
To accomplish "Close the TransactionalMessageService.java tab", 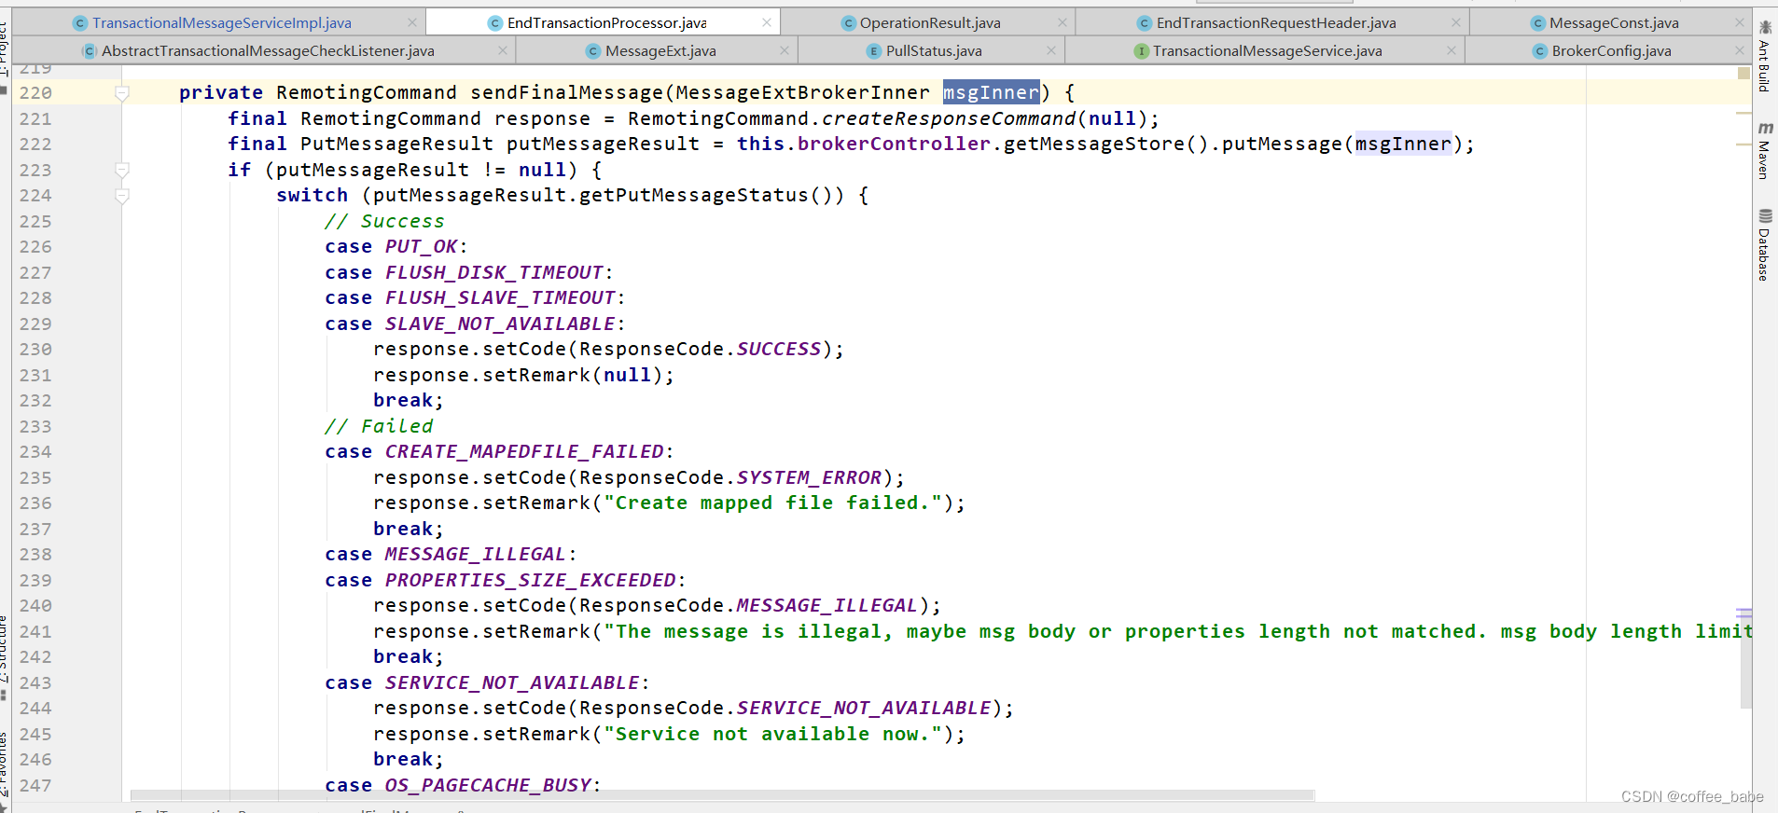I will (x=1452, y=50).
